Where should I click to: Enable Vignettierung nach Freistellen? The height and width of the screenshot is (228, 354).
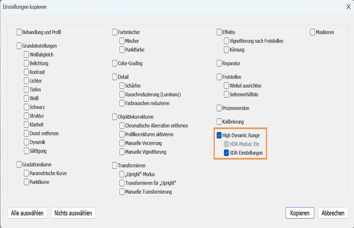226,41
